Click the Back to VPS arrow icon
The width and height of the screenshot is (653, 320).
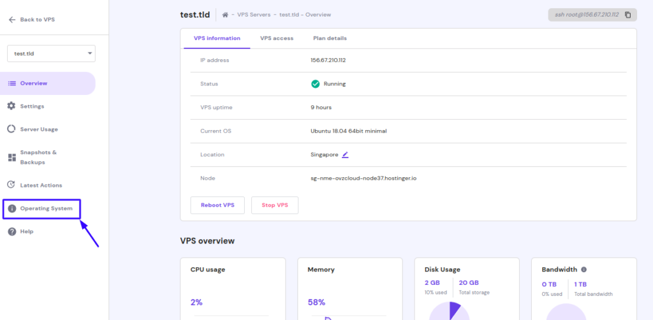12,20
